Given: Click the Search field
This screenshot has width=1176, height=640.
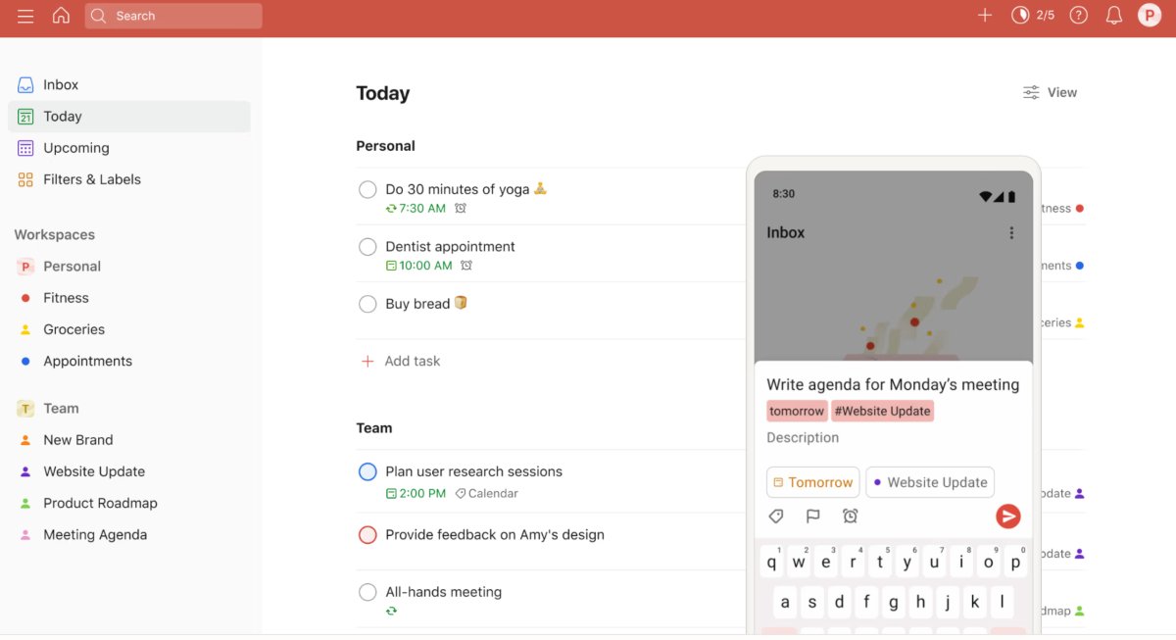Looking at the screenshot, I should (x=173, y=16).
